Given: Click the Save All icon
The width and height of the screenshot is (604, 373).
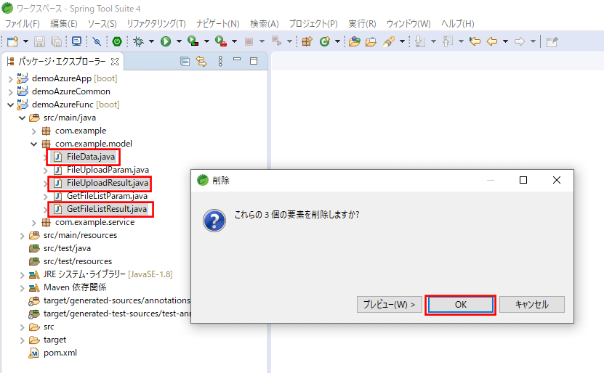Looking at the screenshot, I should [x=56, y=41].
